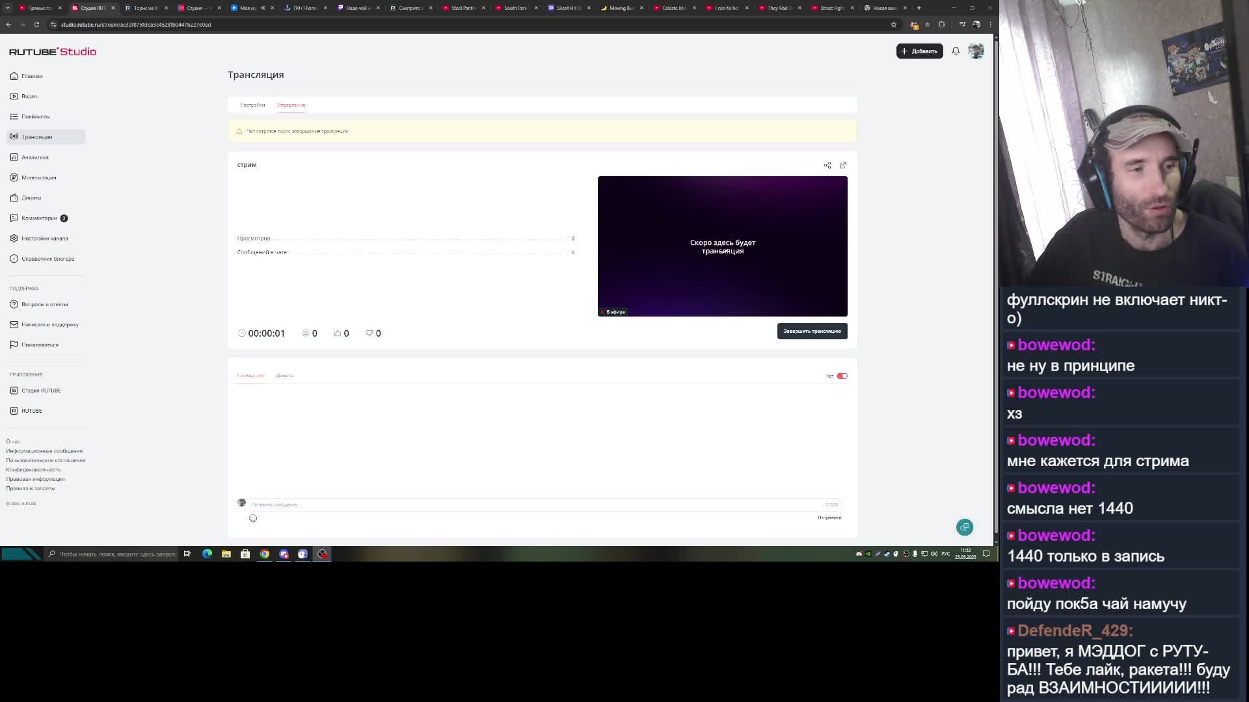Switch to the Донаты chat tab
This screenshot has height=702, width=1249.
(284, 376)
